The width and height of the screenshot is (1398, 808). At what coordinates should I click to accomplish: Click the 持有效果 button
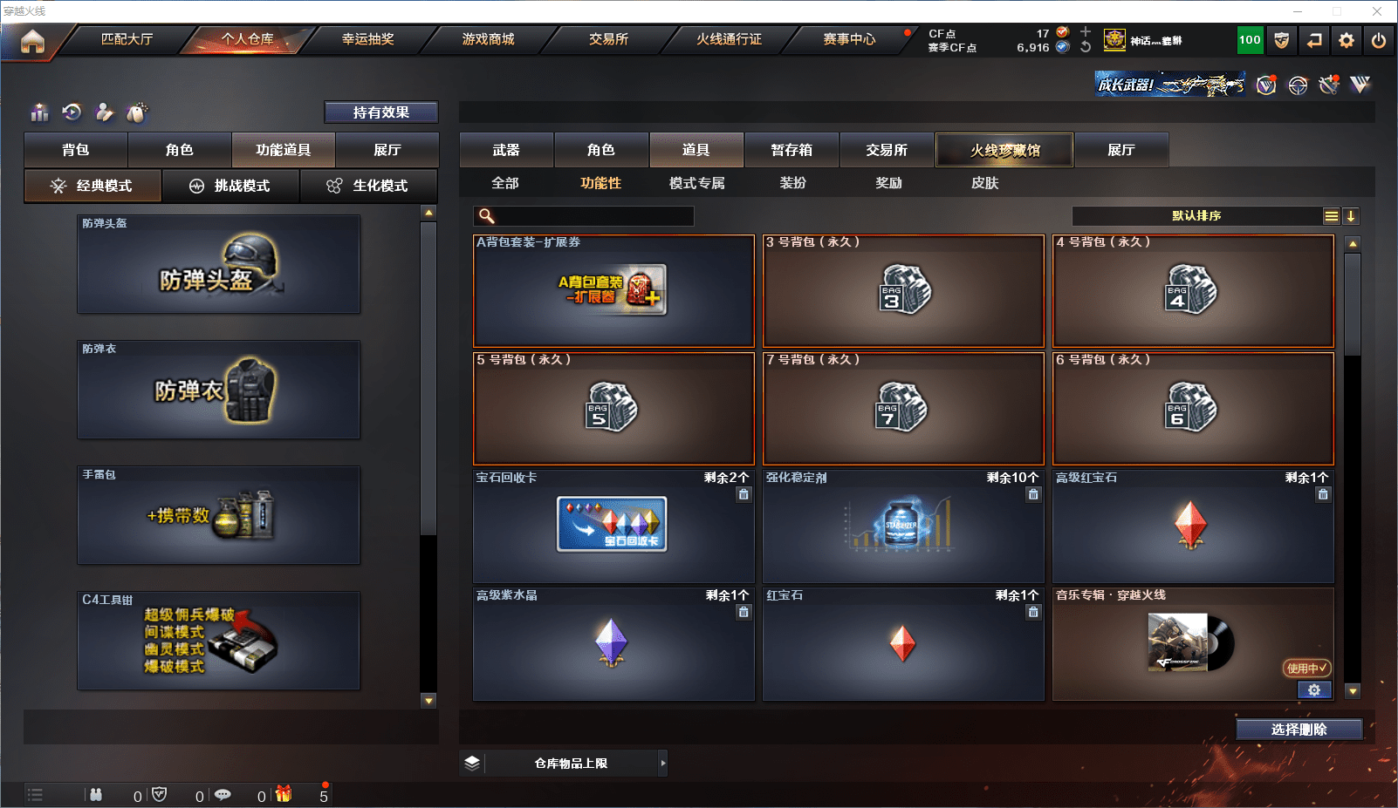[x=380, y=112]
